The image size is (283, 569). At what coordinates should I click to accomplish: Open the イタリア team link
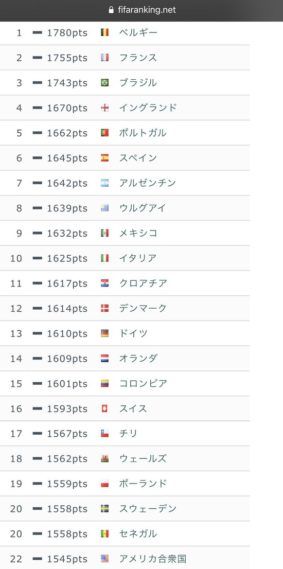coord(138,258)
